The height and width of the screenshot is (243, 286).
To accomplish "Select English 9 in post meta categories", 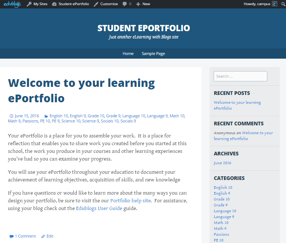I will pos(78,116).
